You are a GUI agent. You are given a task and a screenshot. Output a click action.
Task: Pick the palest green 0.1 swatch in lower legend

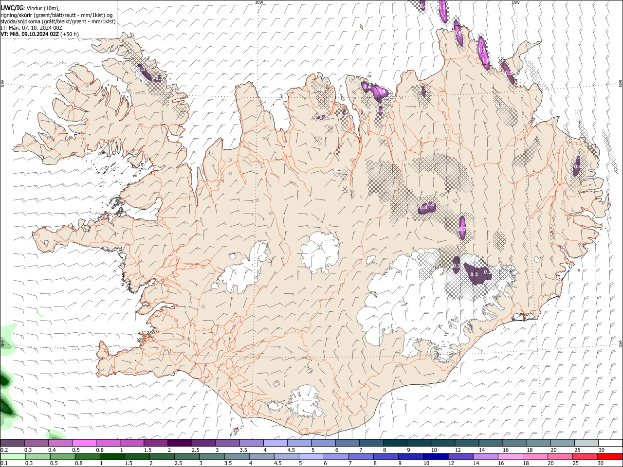13,456
